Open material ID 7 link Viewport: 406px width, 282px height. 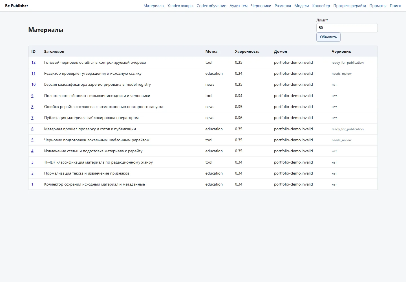click(32, 118)
